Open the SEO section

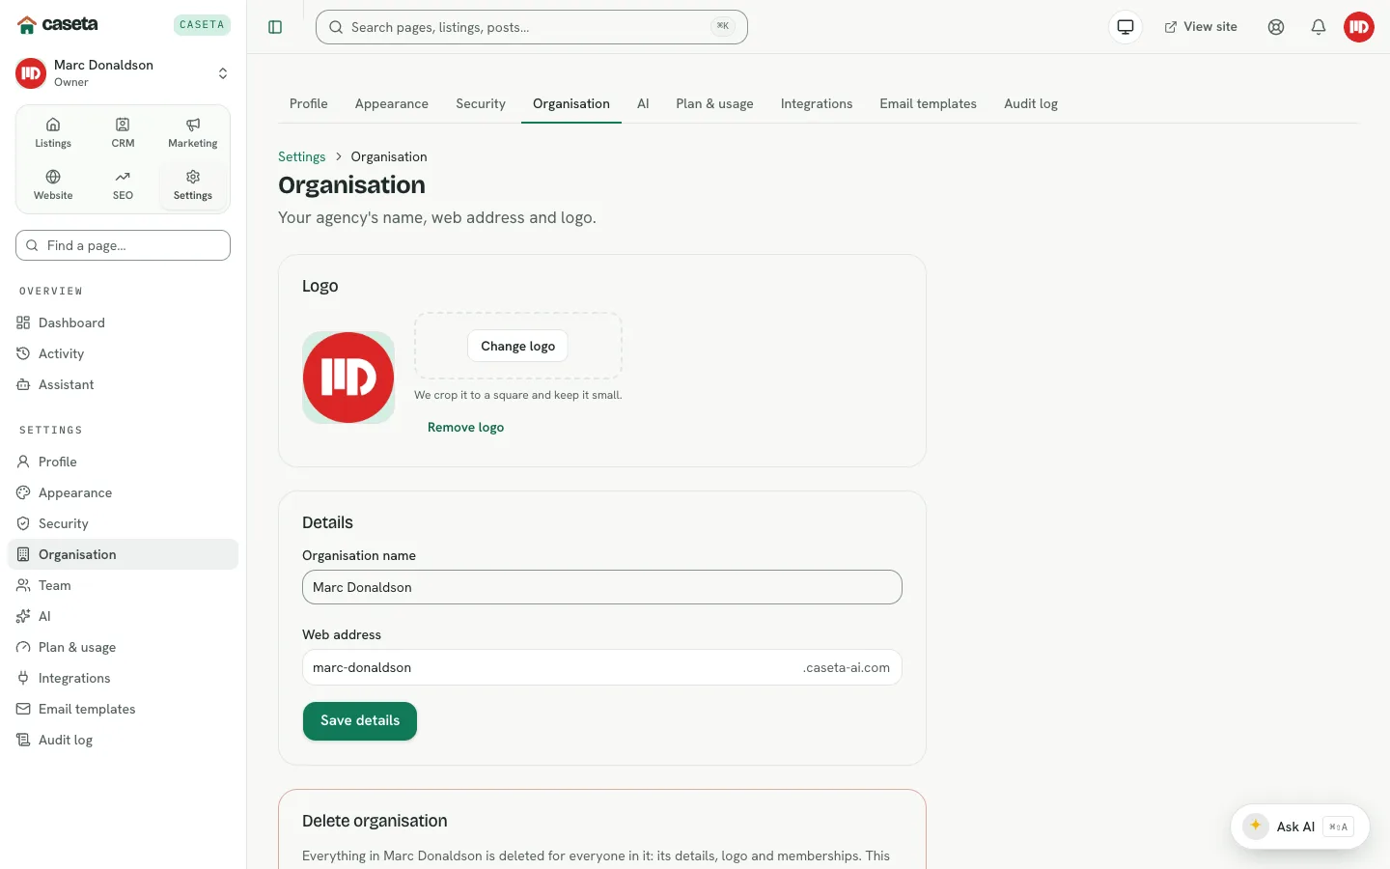(x=123, y=184)
